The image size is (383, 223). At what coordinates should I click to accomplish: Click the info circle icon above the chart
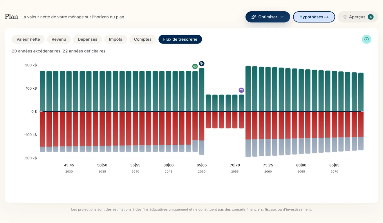tap(366, 39)
